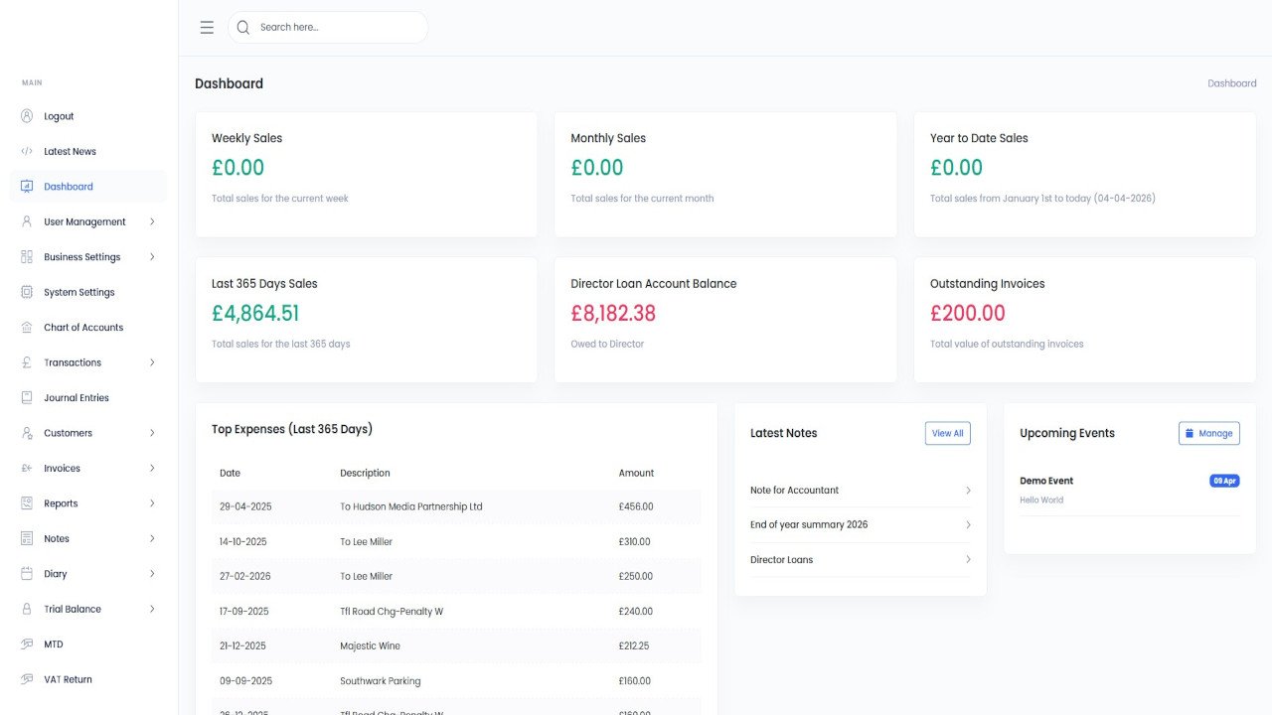Click the Journal Entries book icon

pos(27,398)
